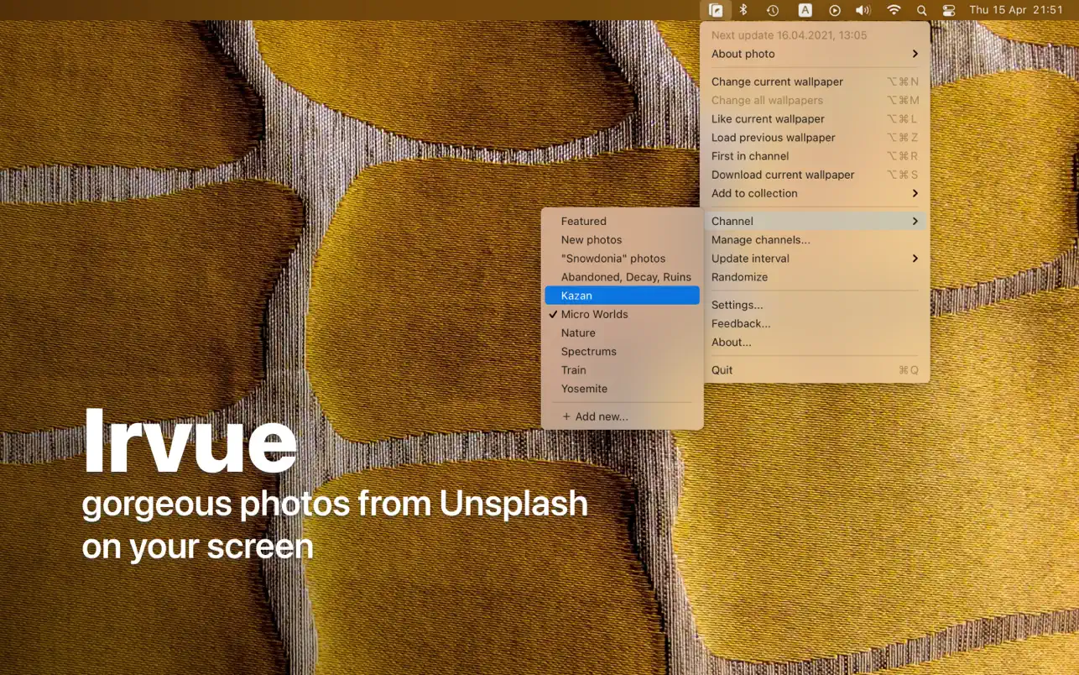This screenshot has height=675, width=1079.
Task: Click the keyboard input source icon
Action: [805, 10]
